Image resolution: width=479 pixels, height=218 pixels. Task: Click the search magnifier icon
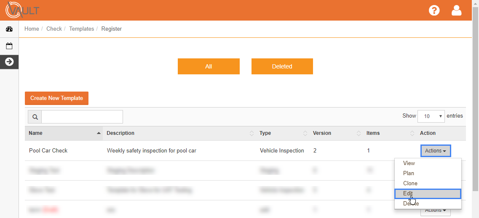point(35,117)
